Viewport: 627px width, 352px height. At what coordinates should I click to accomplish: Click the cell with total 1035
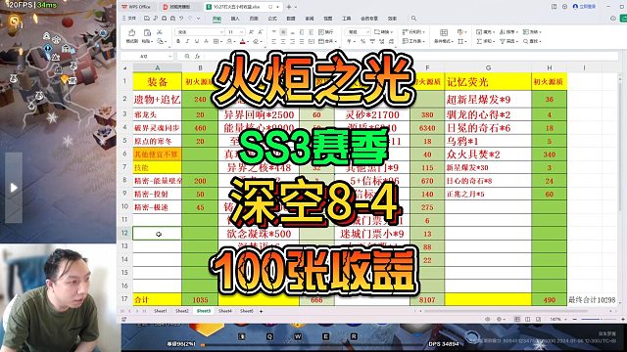point(200,300)
